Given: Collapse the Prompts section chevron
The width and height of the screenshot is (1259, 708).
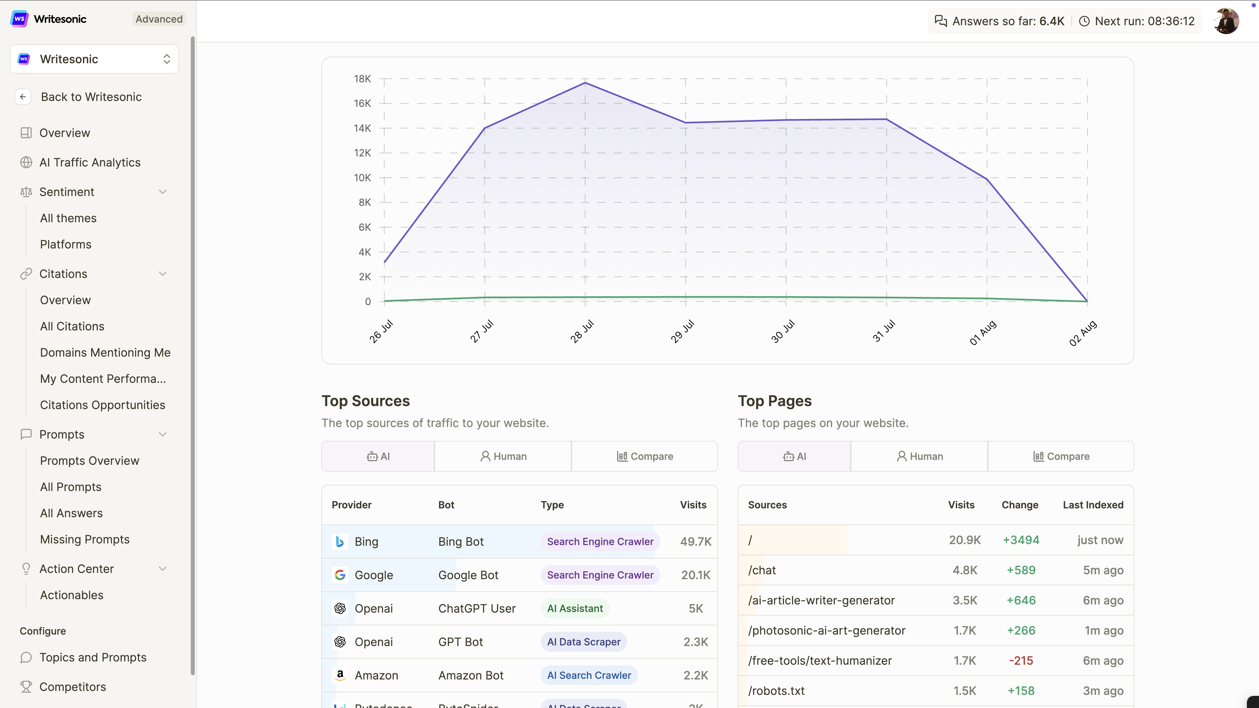Looking at the screenshot, I should coord(163,434).
